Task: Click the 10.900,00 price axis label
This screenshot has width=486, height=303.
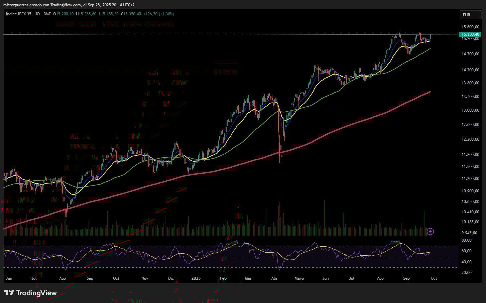Action: click(x=470, y=191)
